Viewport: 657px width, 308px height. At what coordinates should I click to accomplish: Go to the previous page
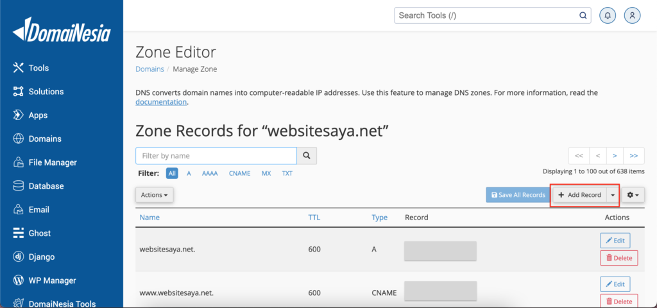(598, 155)
